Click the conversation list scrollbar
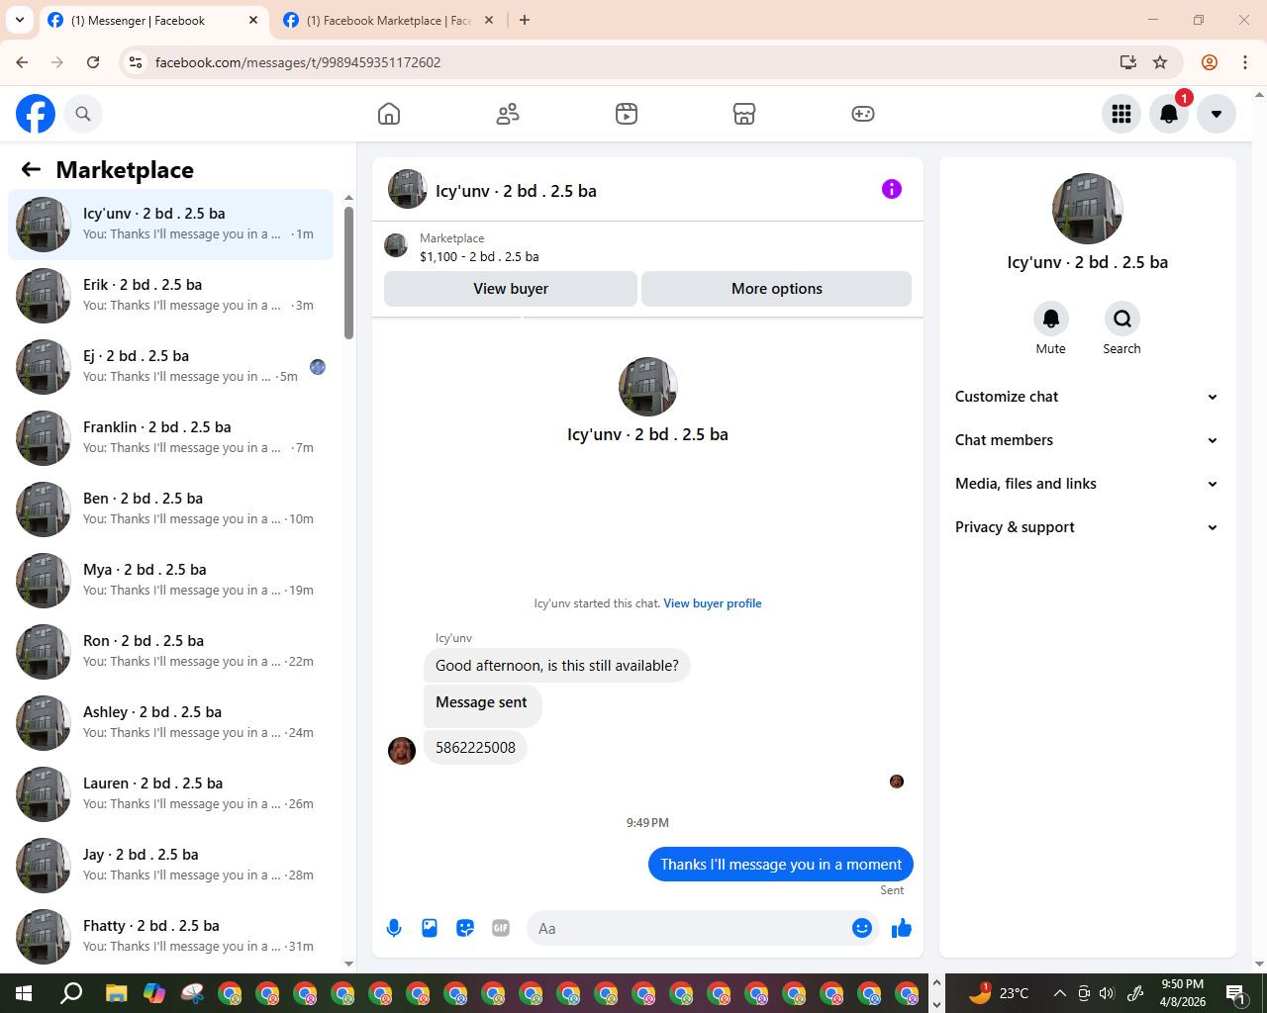 tap(348, 272)
